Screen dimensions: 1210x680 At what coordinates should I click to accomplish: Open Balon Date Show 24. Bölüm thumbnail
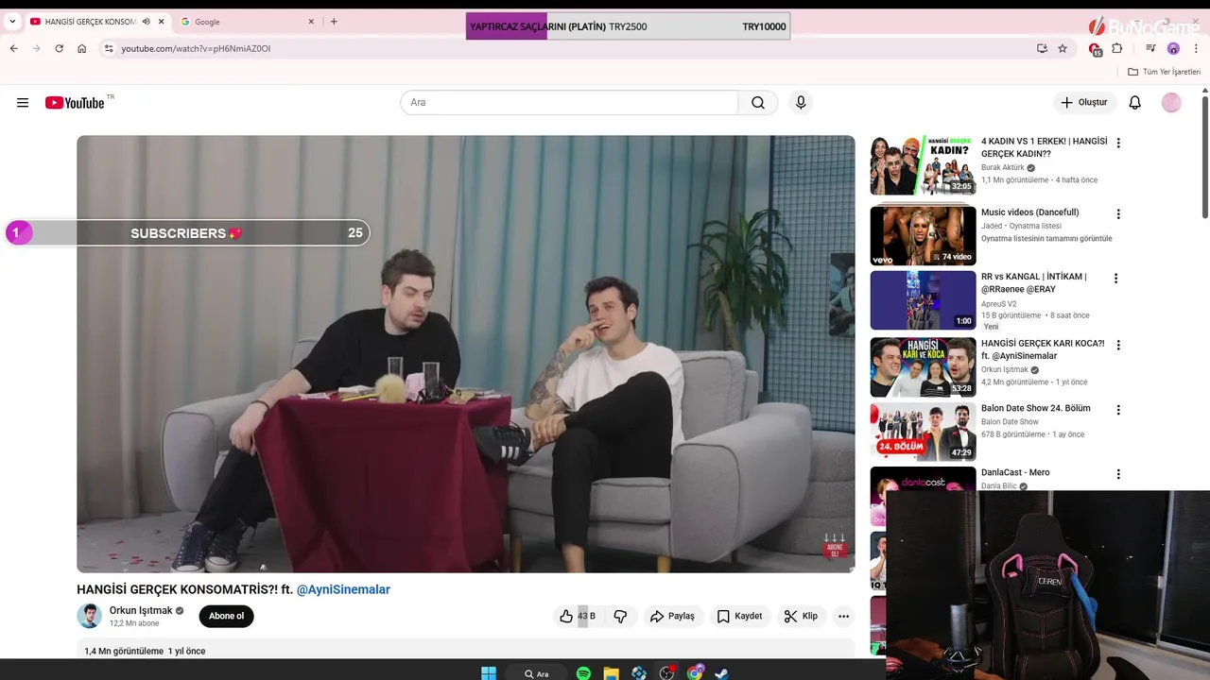pos(923,432)
